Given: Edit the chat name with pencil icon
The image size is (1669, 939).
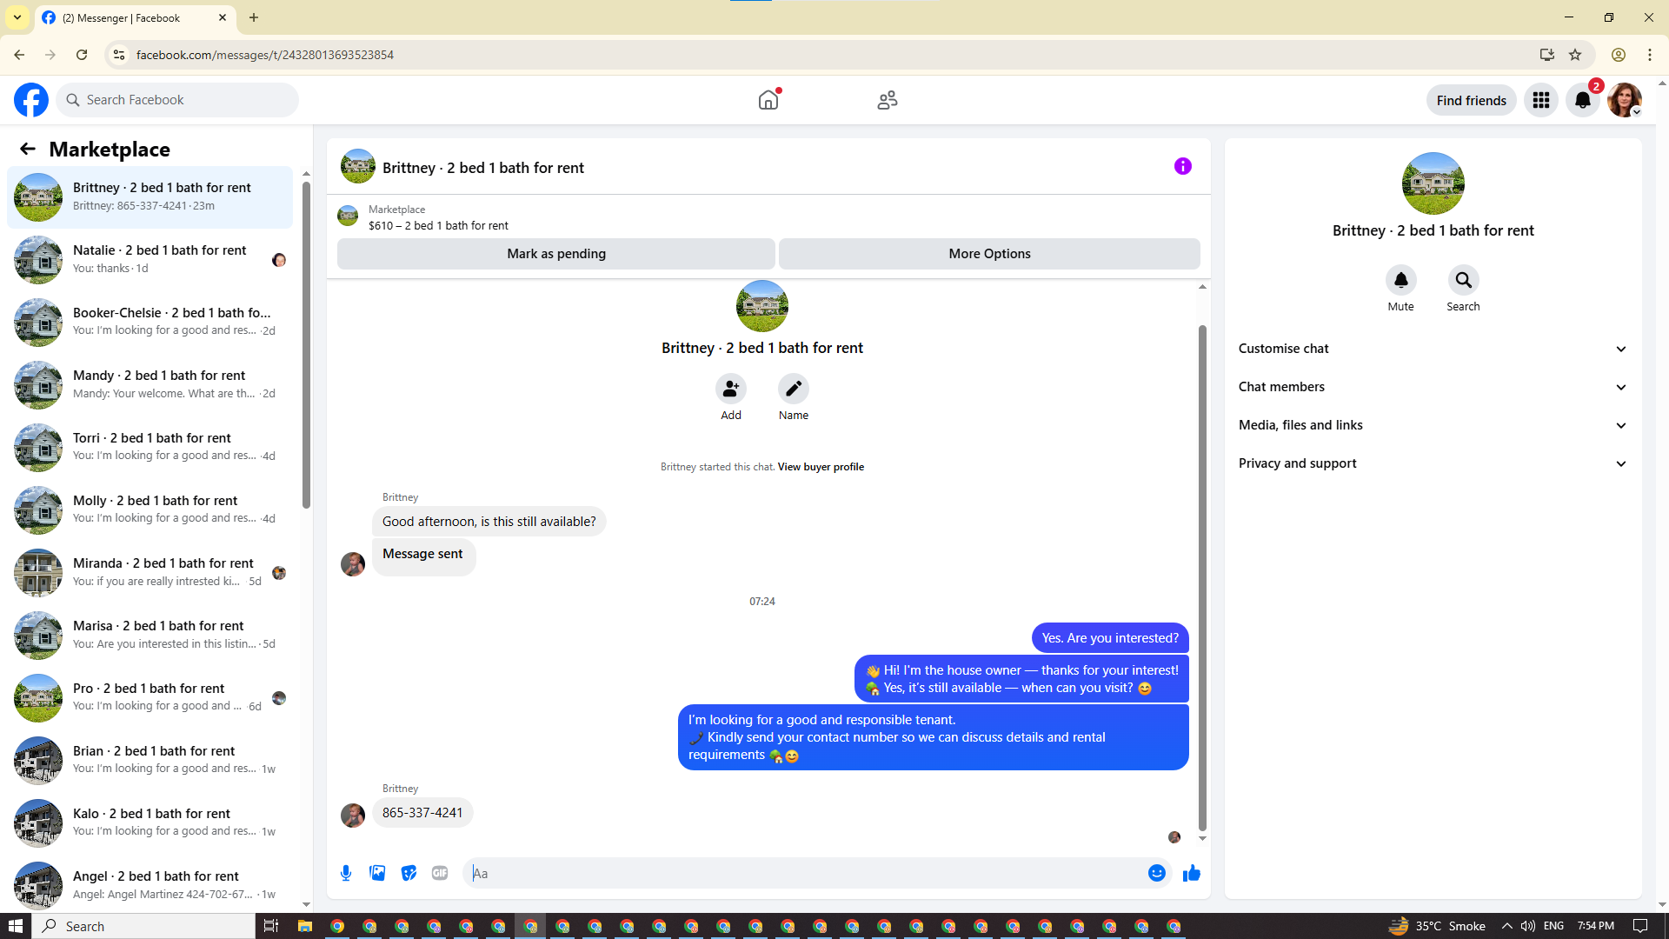Looking at the screenshot, I should 794,389.
